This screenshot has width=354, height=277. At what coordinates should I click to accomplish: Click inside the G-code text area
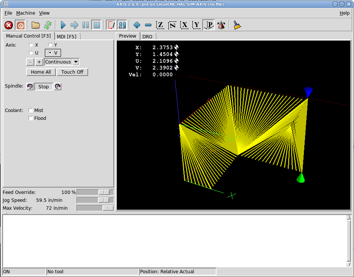(174, 241)
